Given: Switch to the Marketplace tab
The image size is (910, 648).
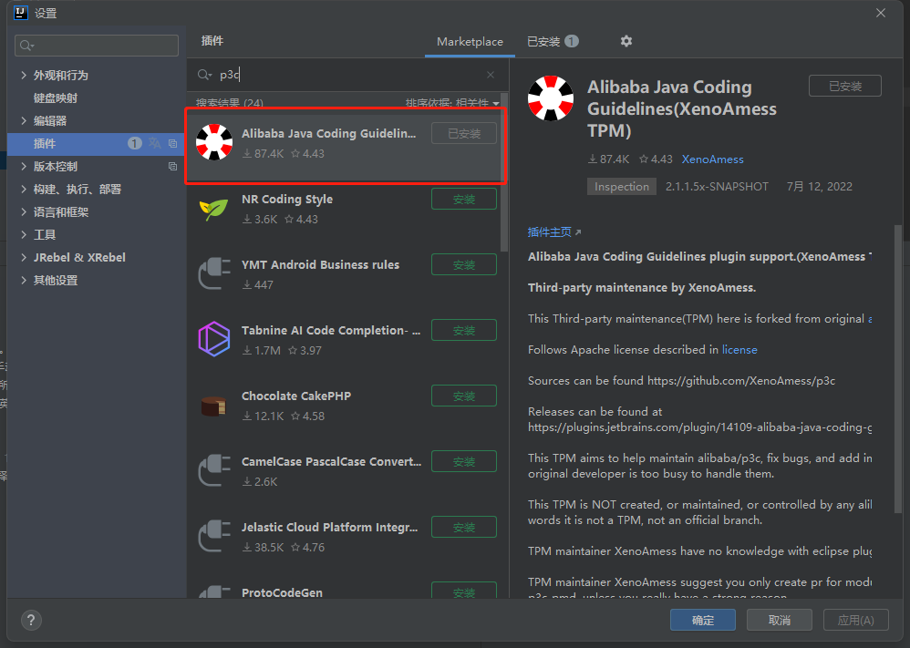Looking at the screenshot, I should coord(470,42).
